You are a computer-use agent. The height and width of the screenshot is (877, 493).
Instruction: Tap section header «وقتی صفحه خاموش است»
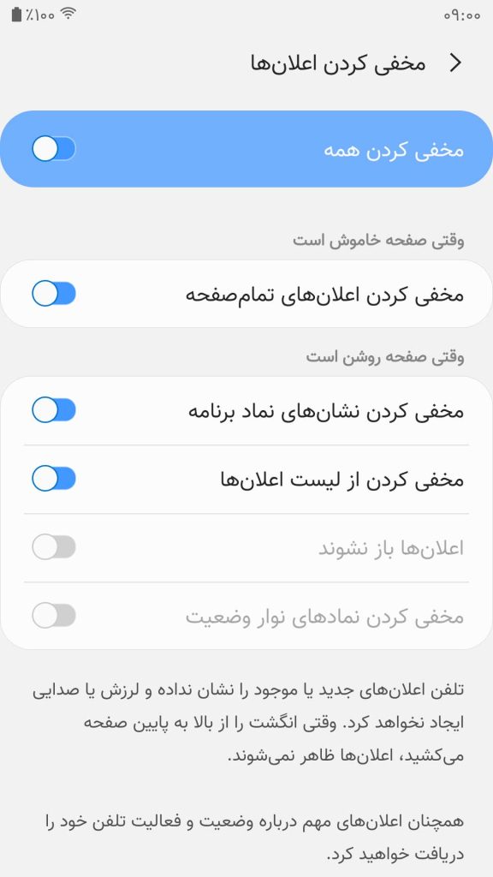click(x=377, y=241)
